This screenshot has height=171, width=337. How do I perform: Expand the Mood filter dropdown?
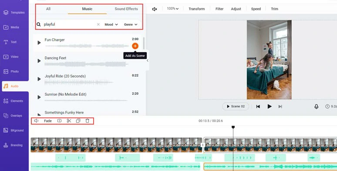coord(111,24)
